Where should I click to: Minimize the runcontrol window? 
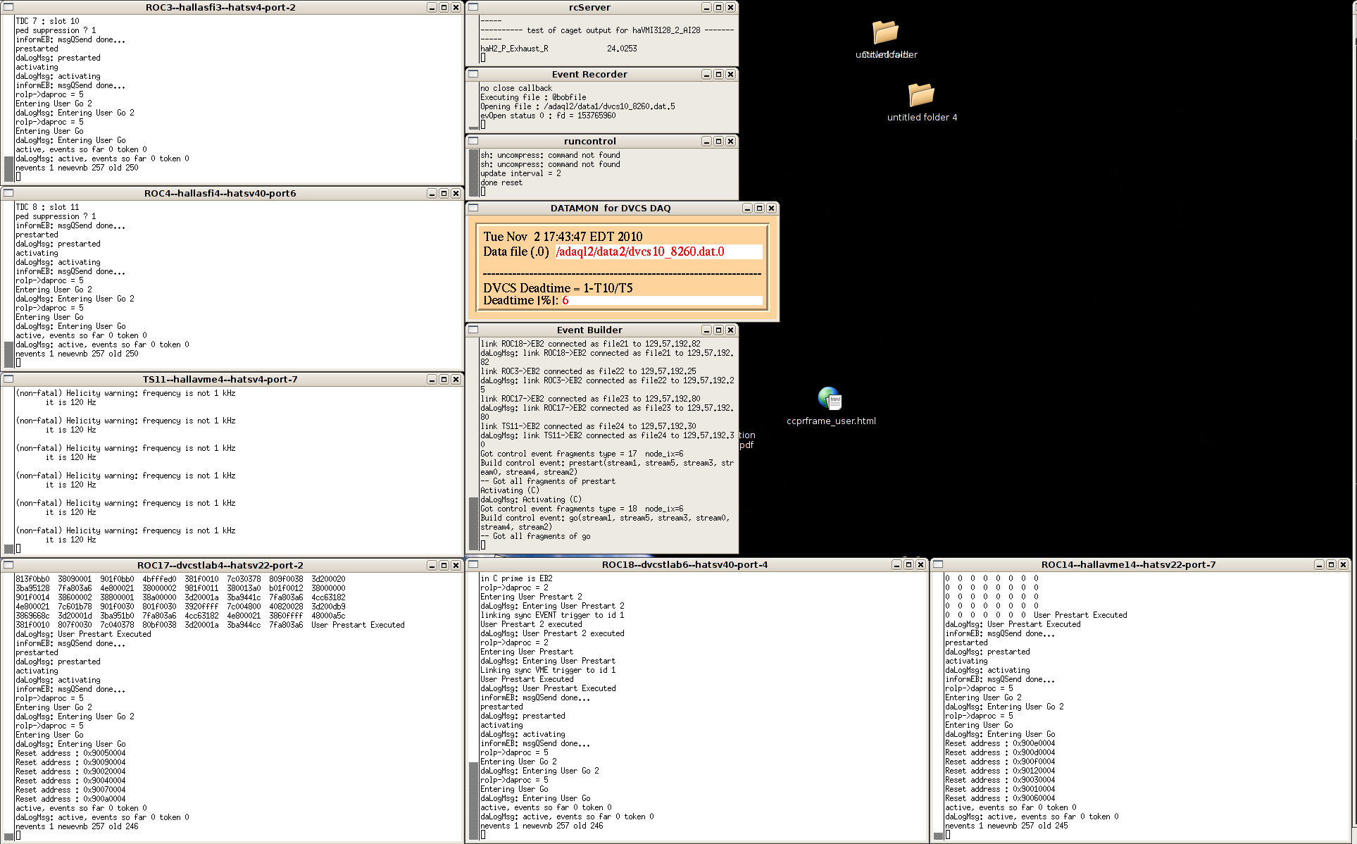pos(706,141)
